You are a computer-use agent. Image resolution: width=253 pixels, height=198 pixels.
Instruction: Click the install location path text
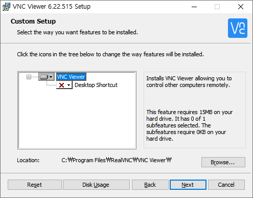(117, 160)
